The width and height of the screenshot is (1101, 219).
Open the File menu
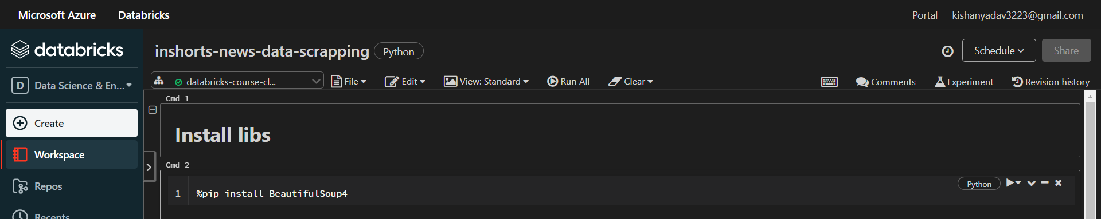pos(349,81)
